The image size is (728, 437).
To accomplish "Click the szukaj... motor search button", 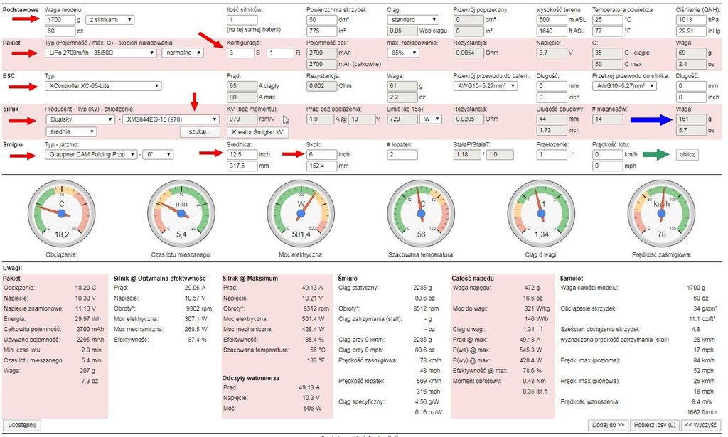I will point(200,132).
